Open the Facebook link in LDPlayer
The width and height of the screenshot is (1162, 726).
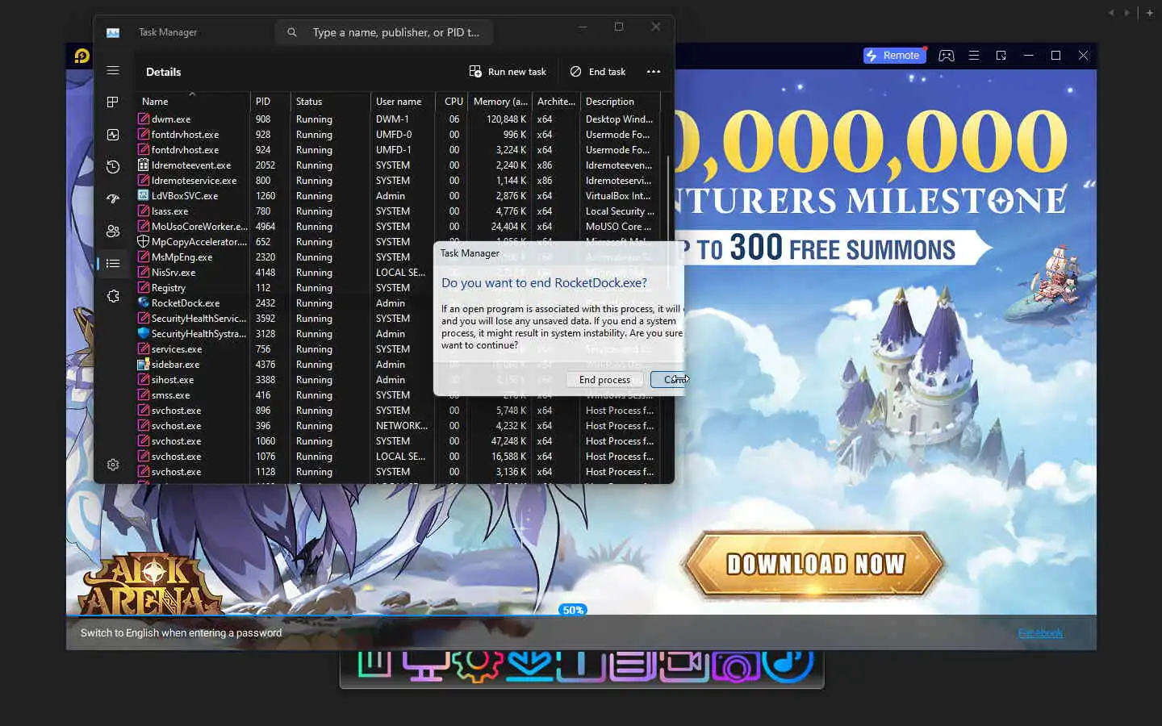(x=1040, y=633)
